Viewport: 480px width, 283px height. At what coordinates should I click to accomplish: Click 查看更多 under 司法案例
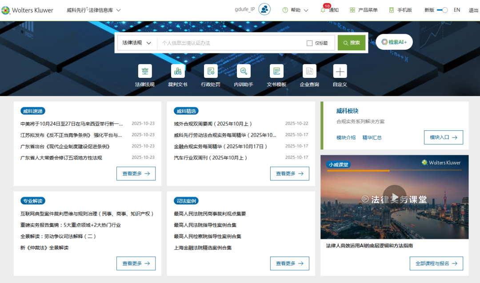pyautogui.click(x=290, y=263)
